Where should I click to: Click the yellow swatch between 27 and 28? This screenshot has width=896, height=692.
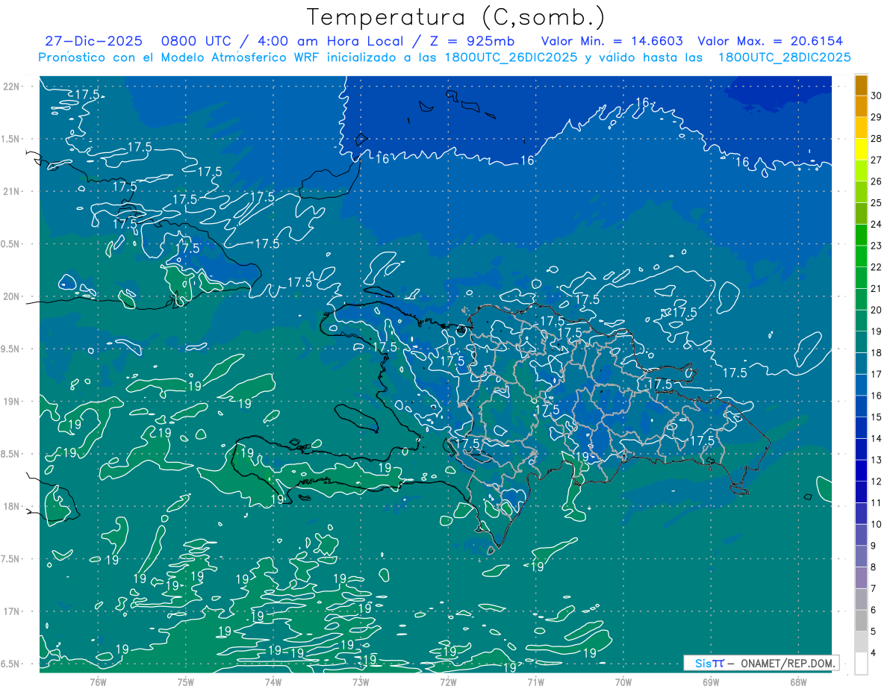[861, 149]
